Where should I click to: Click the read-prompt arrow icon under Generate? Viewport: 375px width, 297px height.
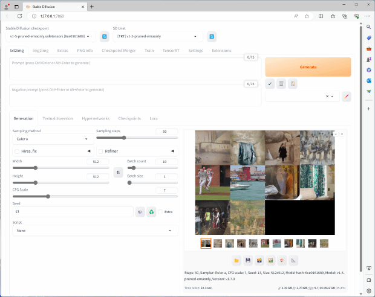click(x=270, y=84)
